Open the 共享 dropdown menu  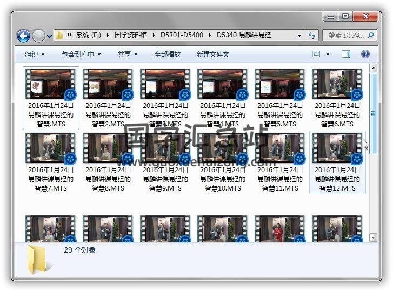tap(128, 54)
